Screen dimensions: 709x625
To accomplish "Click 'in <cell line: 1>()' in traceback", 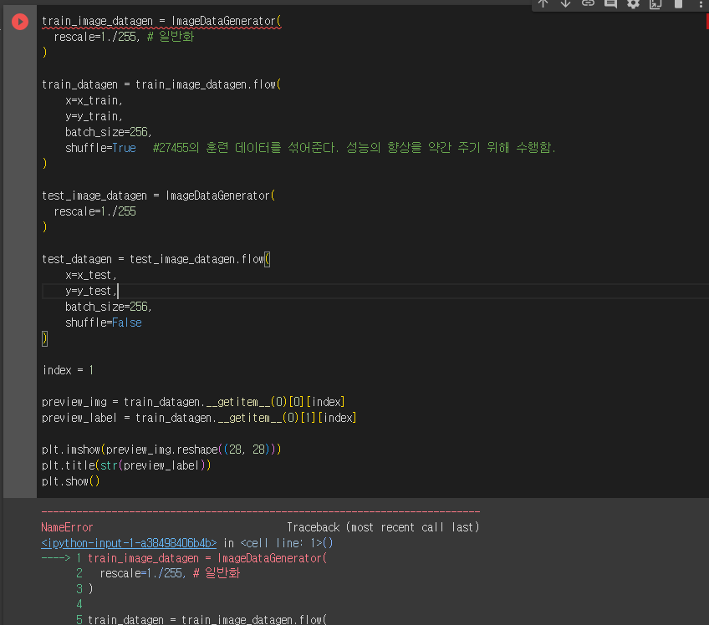I will click(x=278, y=543).
